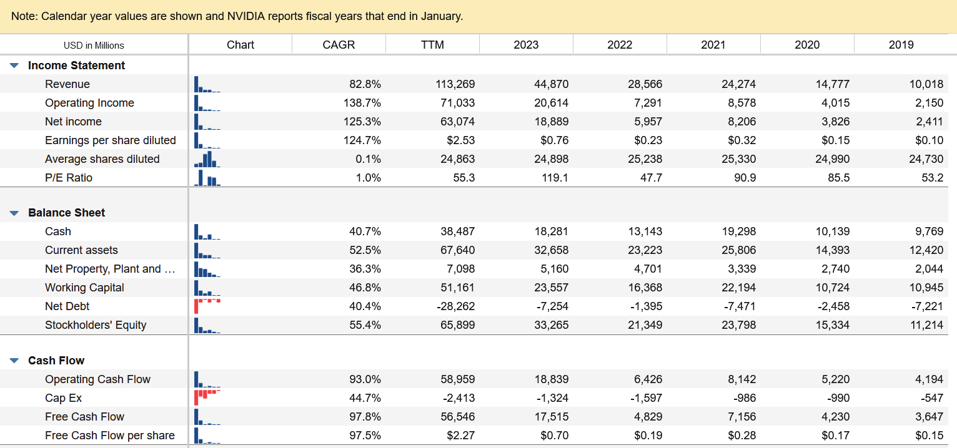Select the Net income row label
This screenshot has height=448, width=957.
[73, 122]
